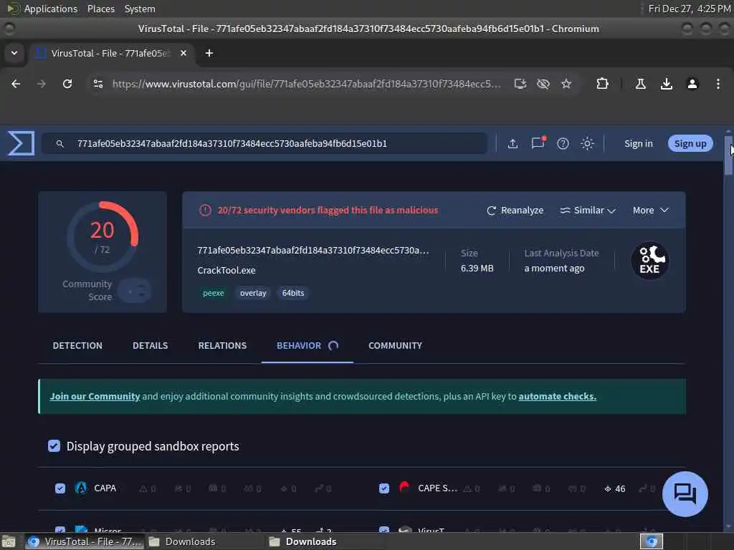Open the System menu
This screenshot has width=734, height=550.
click(x=140, y=9)
